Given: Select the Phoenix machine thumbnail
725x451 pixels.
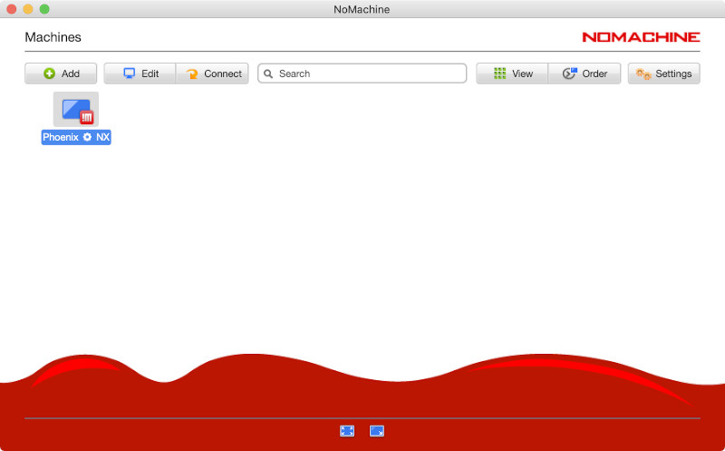Looking at the screenshot, I should point(74,109).
